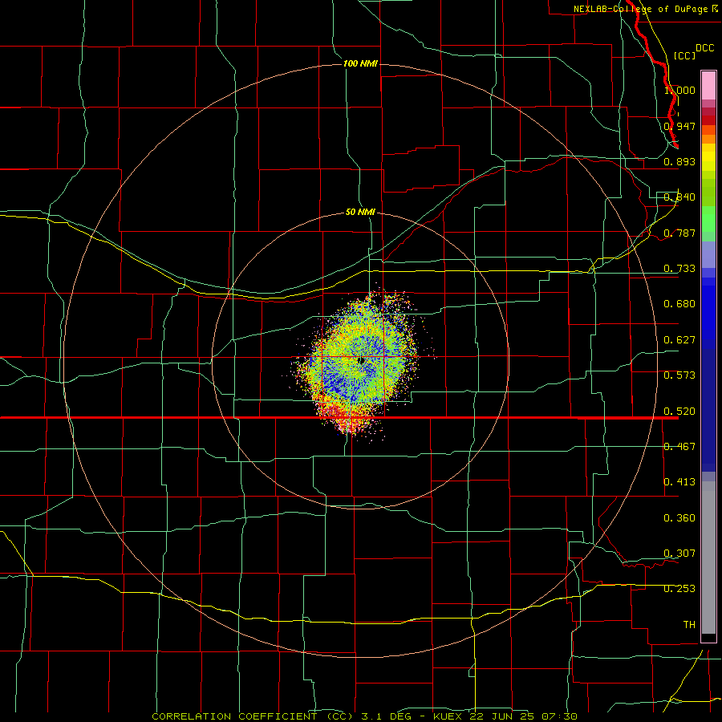Image resolution: width=722 pixels, height=722 pixels.
Task: Click the CORRELATION COEFFICIENT caption at the bottom
Action: 253,716
